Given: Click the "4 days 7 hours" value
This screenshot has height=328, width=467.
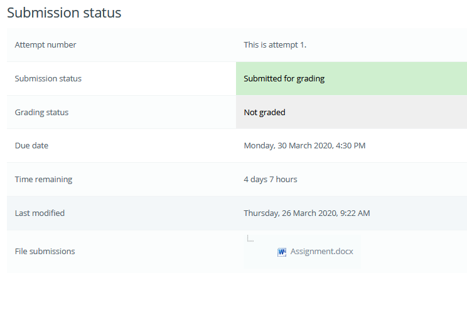Looking at the screenshot, I should [271, 180].
